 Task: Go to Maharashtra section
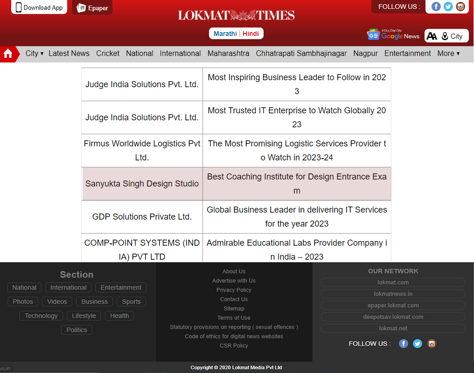(x=228, y=54)
